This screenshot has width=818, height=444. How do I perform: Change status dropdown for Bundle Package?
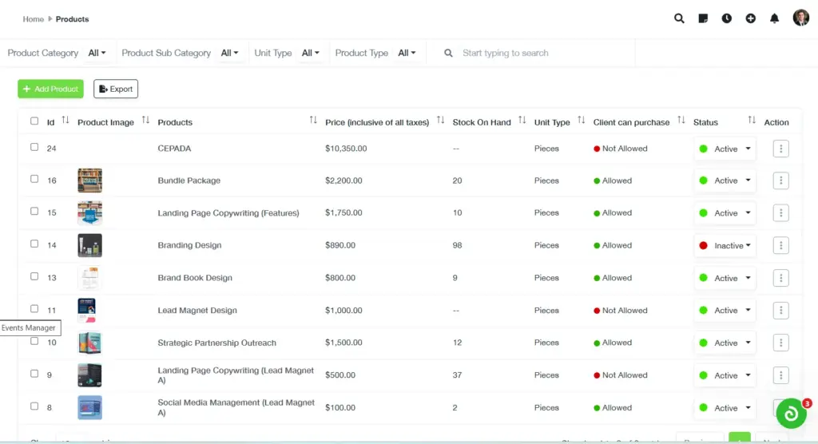(725, 180)
